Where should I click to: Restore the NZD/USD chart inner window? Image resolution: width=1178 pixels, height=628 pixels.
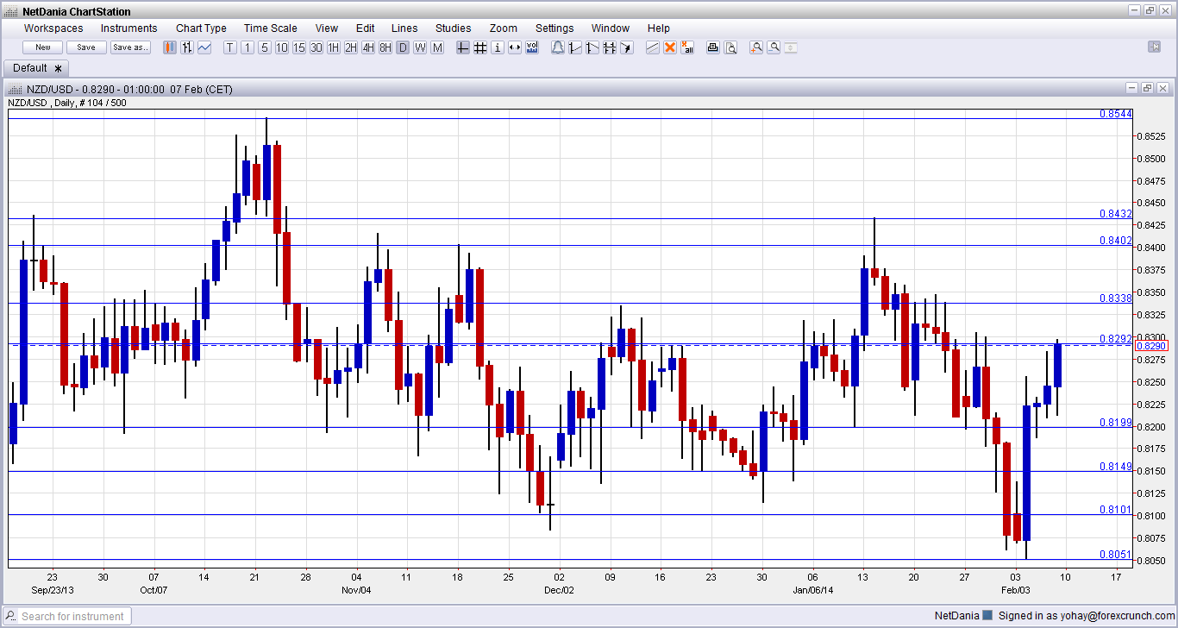click(x=1147, y=88)
